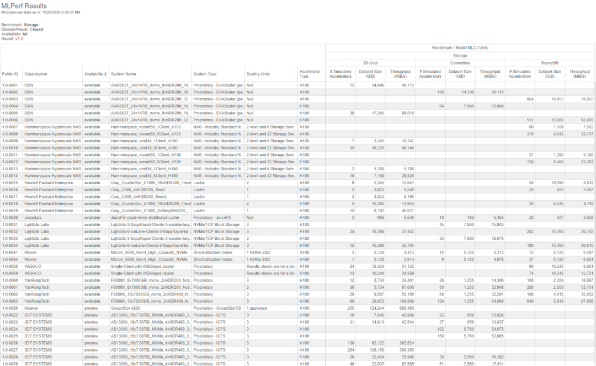The height and width of the screenshot is (366, 596).
Task: Click the JuiceFS-cloud-nvme-distributed-cache system name
Action: 145,218
